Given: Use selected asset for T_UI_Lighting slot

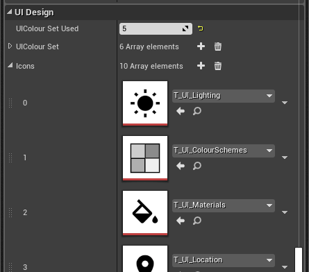Looking at the screenshot, I should point(181,111).
